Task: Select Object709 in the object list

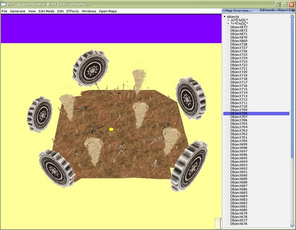Action: point(239,110)
